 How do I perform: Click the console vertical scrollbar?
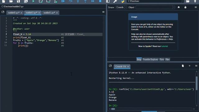click(197, 83)
